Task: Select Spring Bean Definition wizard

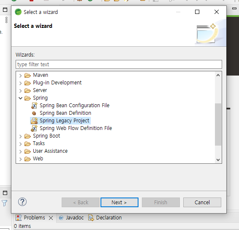Action: pyautogui.click(x=65, y=113)
